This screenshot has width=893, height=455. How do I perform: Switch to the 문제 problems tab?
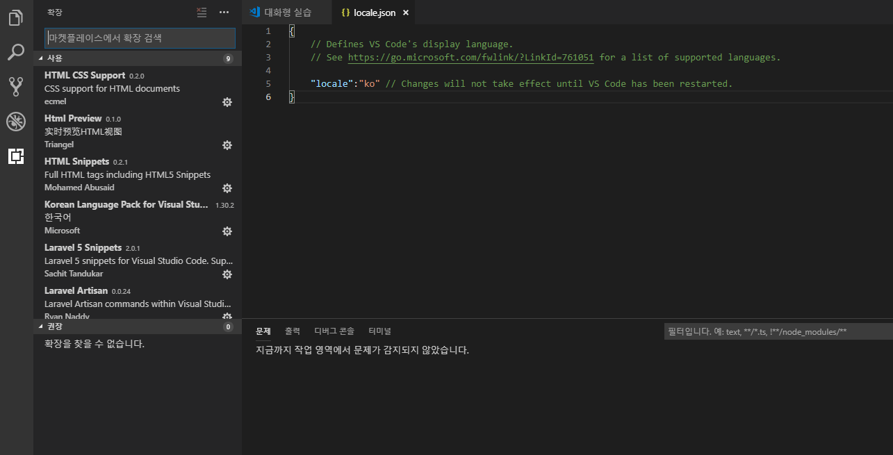tap(263, 331)
